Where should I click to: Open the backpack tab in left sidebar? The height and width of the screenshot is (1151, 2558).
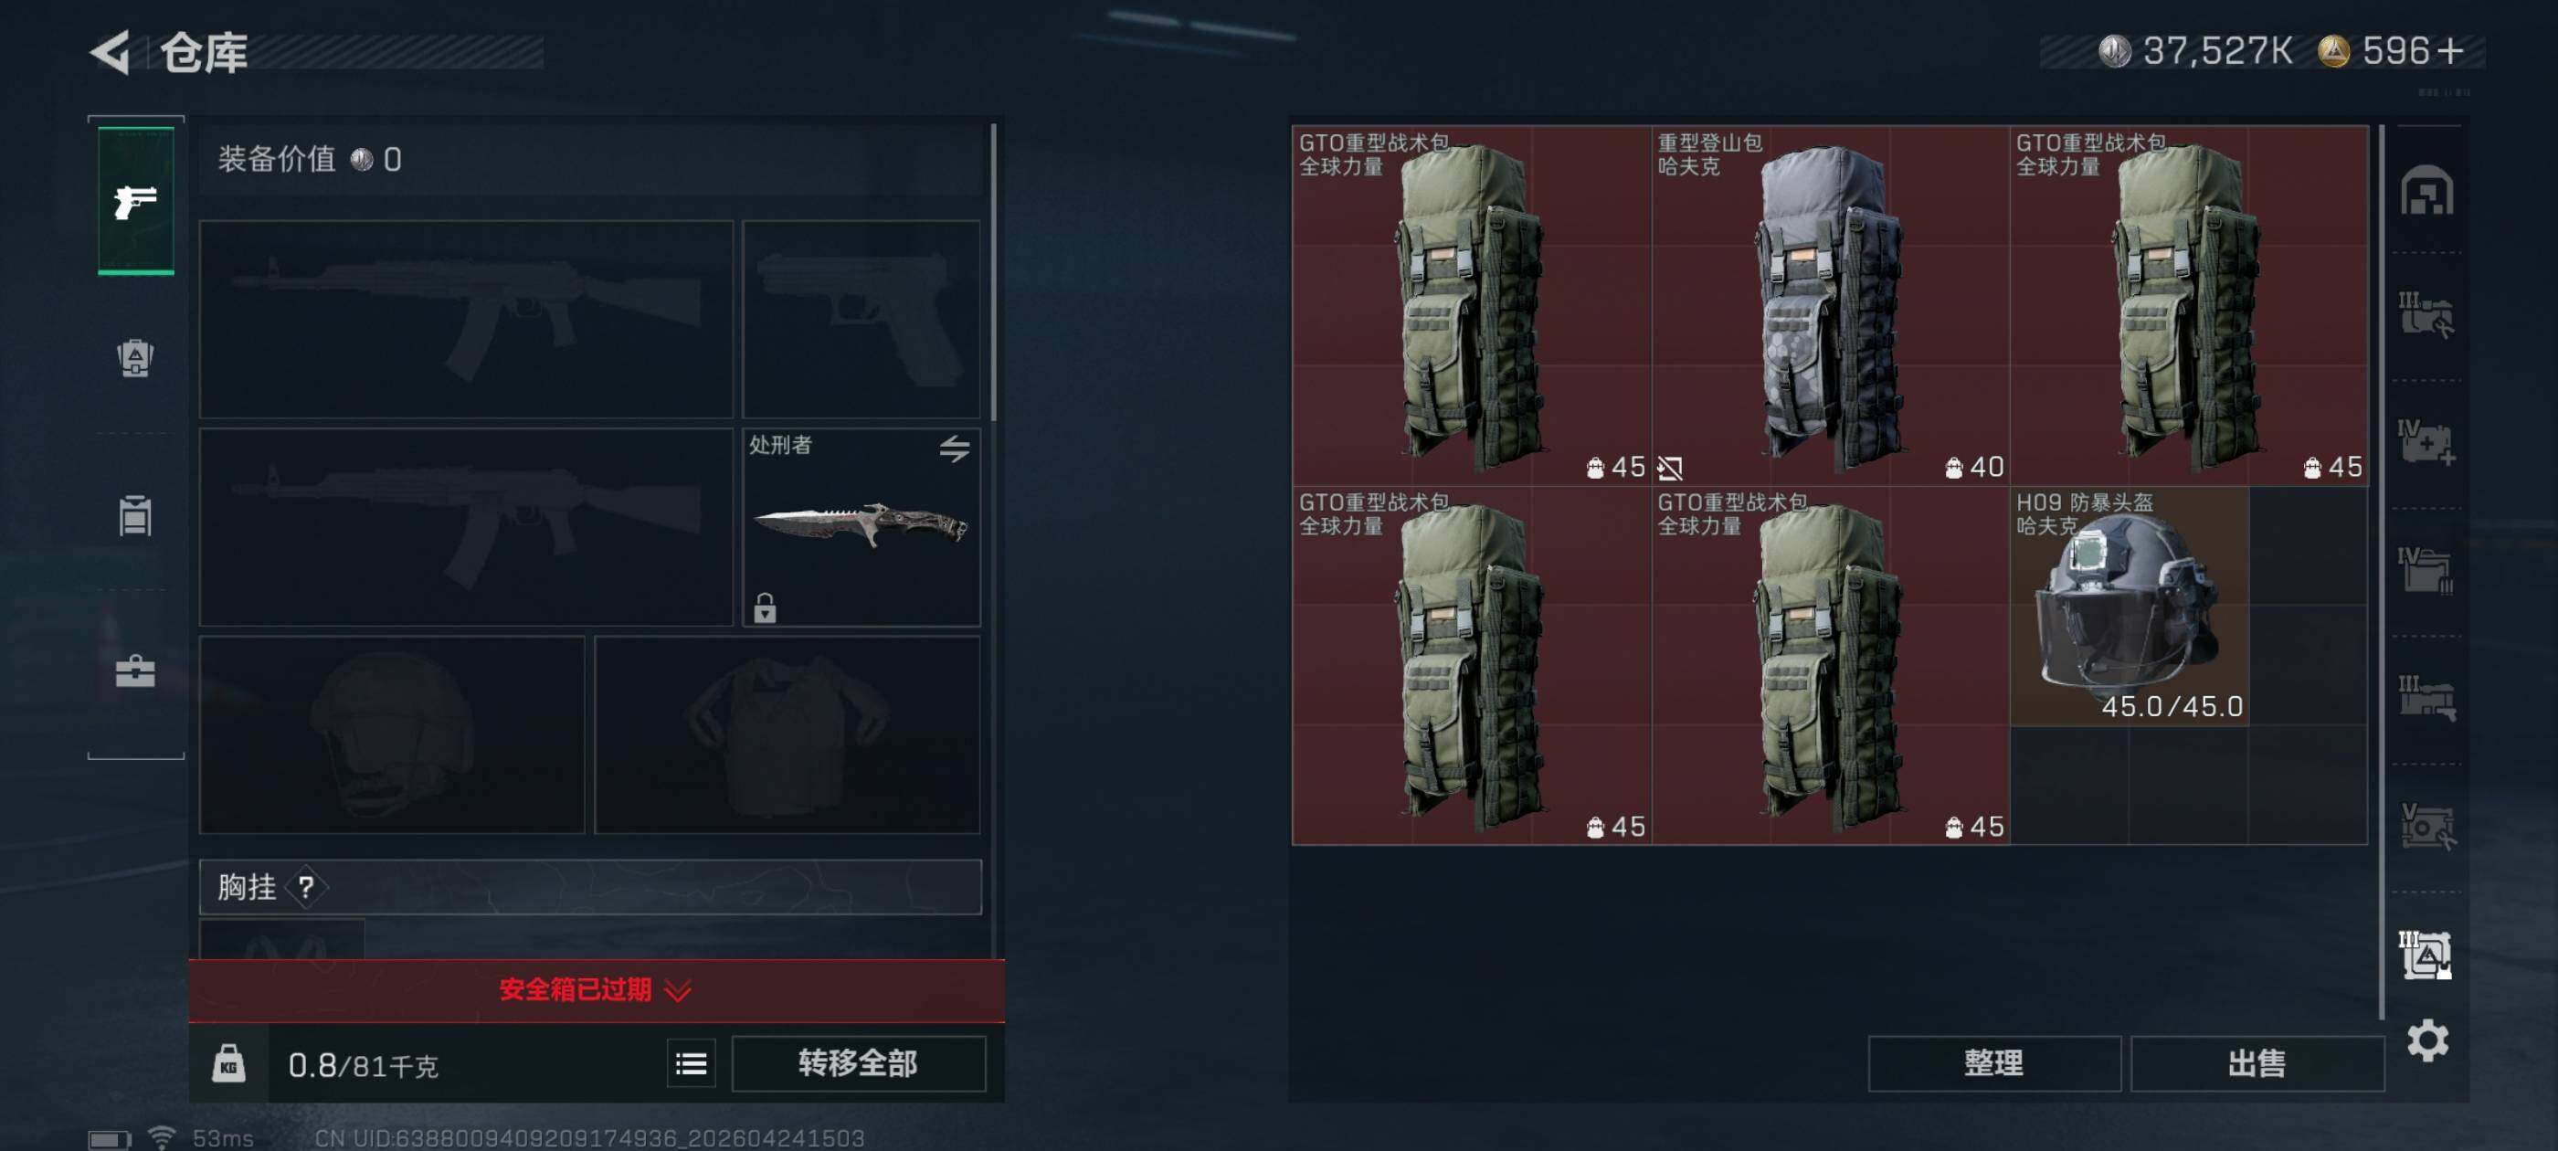(135, 357)
